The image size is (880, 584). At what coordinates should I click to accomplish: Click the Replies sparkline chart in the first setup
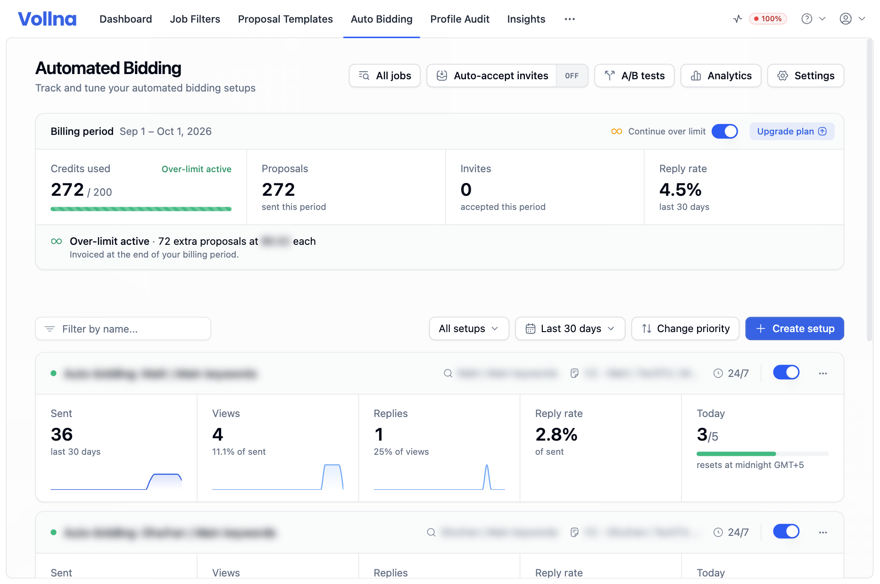[x=439, y=477]
